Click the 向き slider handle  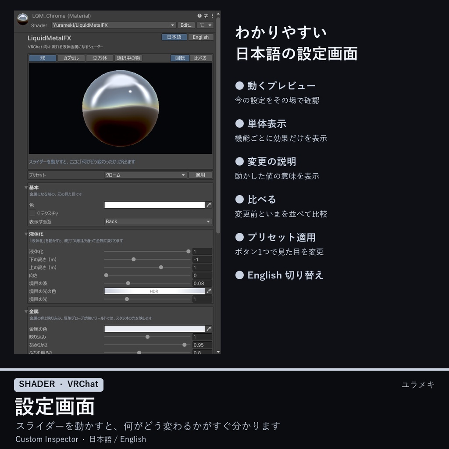coord(106,275)
